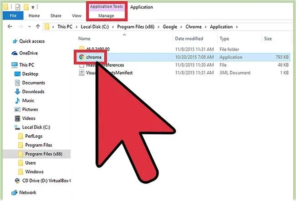This screenshot has width=296, height=202.
Task: Sort by the Type column header
Action: 224,39
